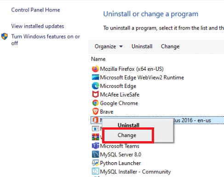Click Uninstall in the toolbar
The width and height of the screenshot is (224, 177).
[142, 46]
